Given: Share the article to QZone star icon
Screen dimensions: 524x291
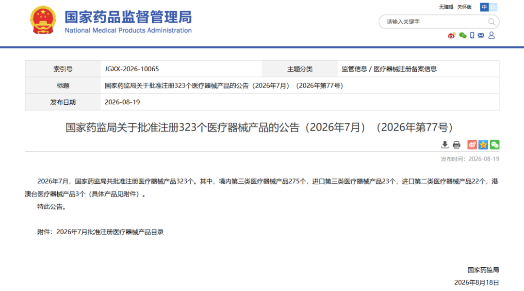Looking at the screenshot, I should tap(483, 145).
